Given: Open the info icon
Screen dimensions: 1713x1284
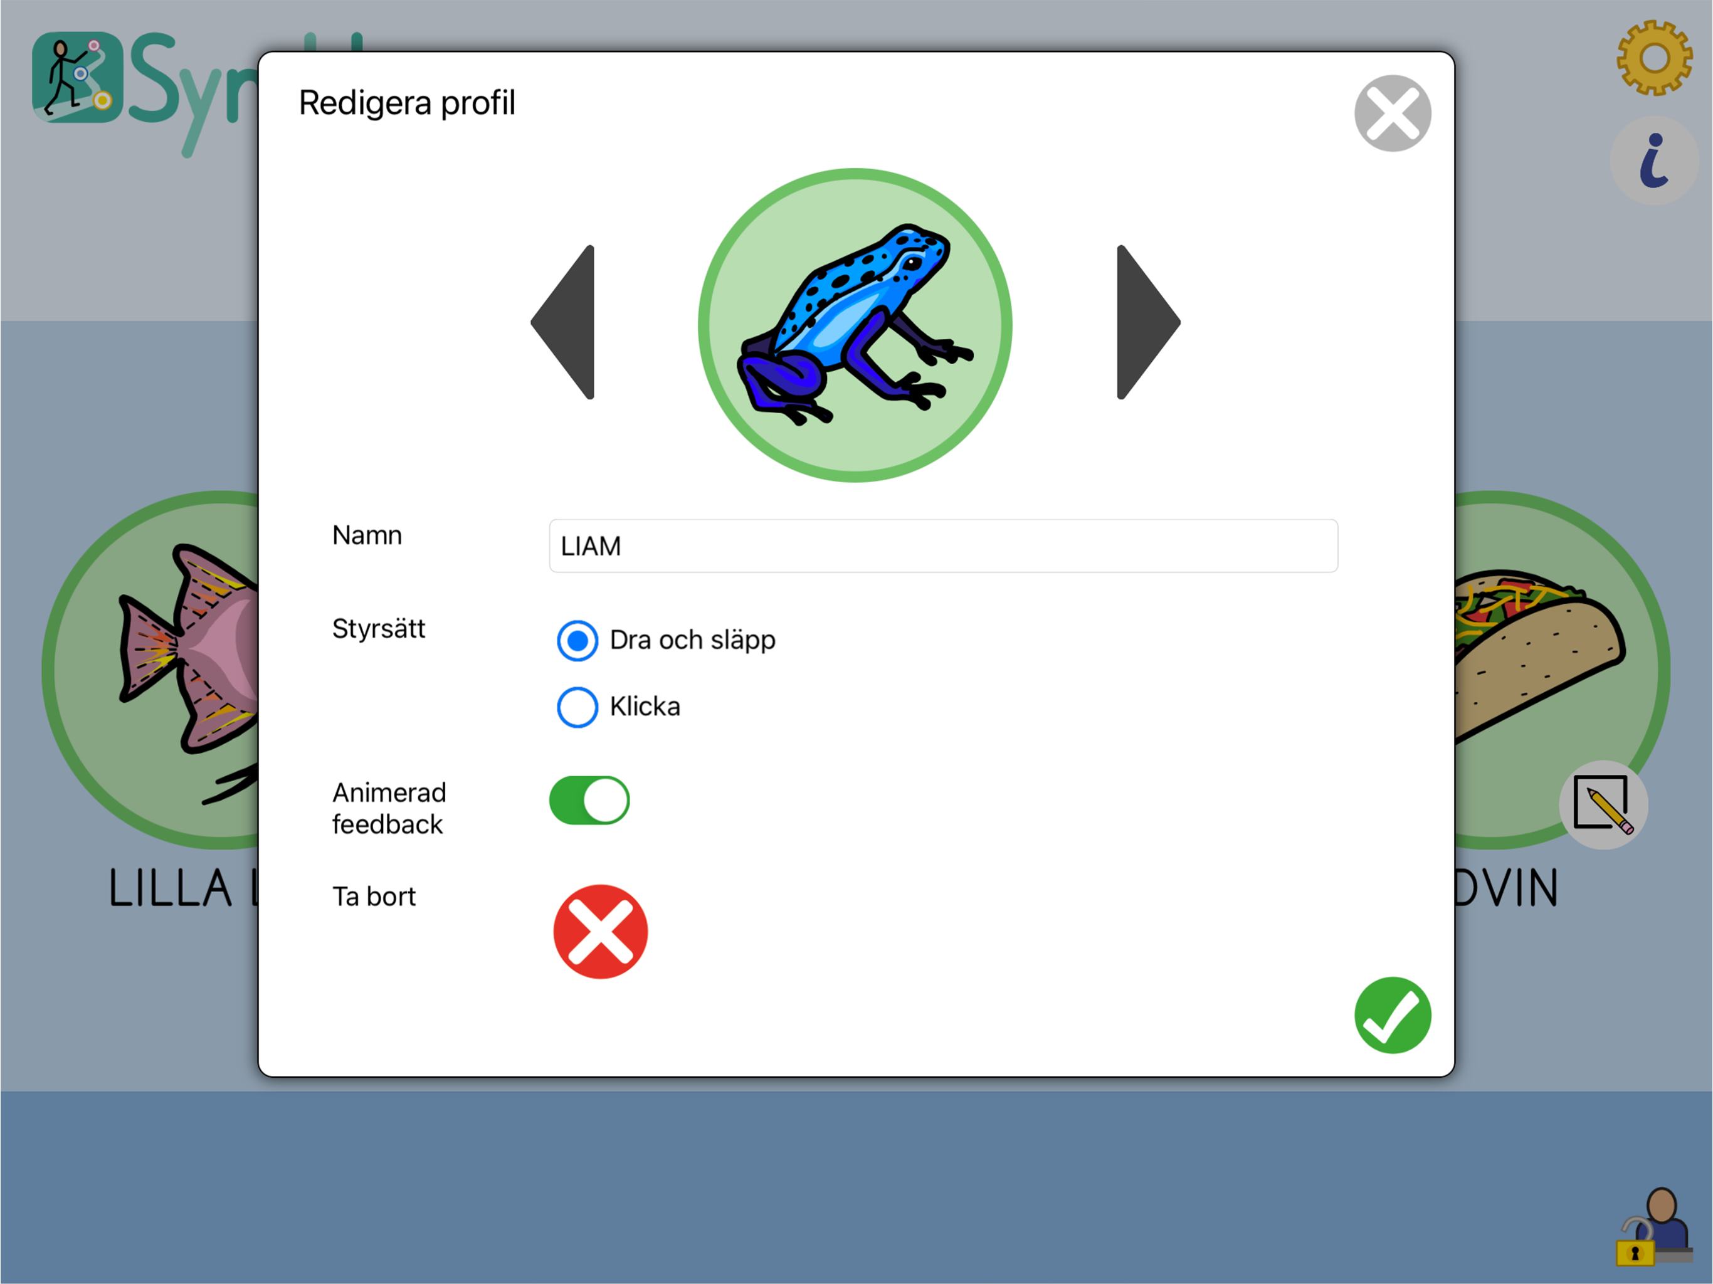Looking at the screenshot, I should pyautogui.click(x=1654, y=161).
